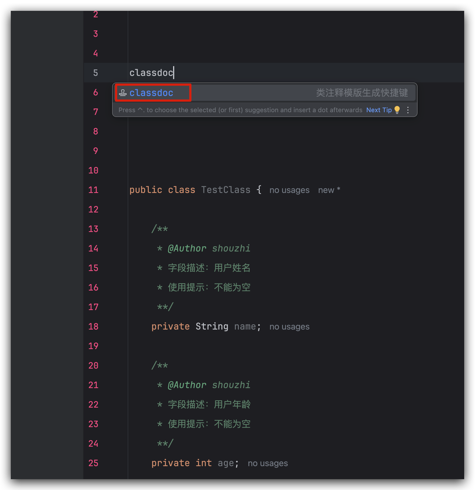Screen dimensions: 475x490
Task: Click '使用提示: 不能为空' on line 16
Action: [x=209, y=287]
